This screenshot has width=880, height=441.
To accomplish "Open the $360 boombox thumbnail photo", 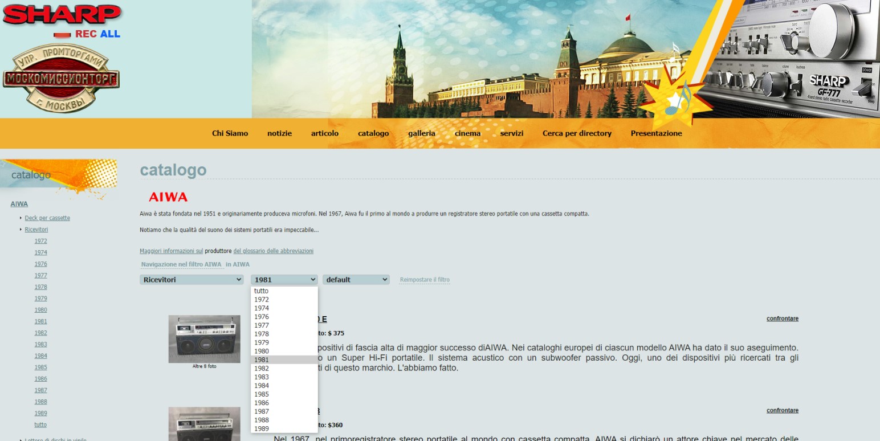I will pos(204,424).
